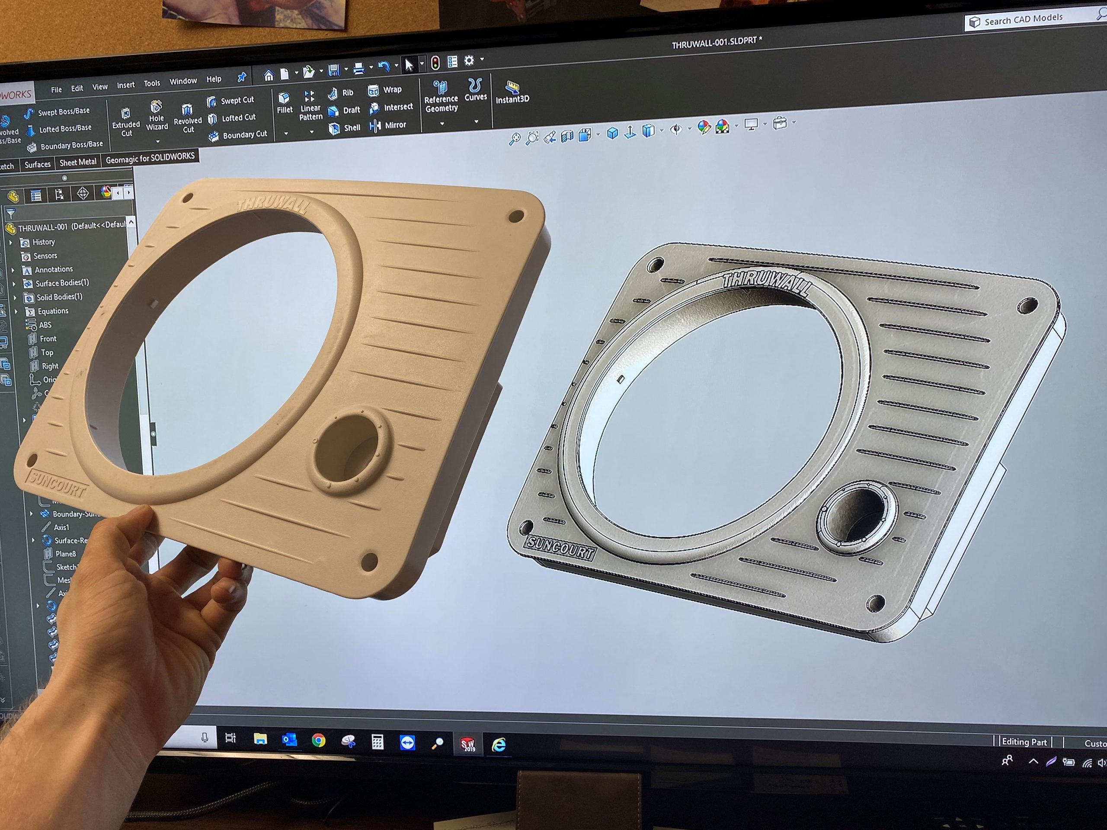
Task: Click the Undo arrow icon
Action: pos(384,66)
